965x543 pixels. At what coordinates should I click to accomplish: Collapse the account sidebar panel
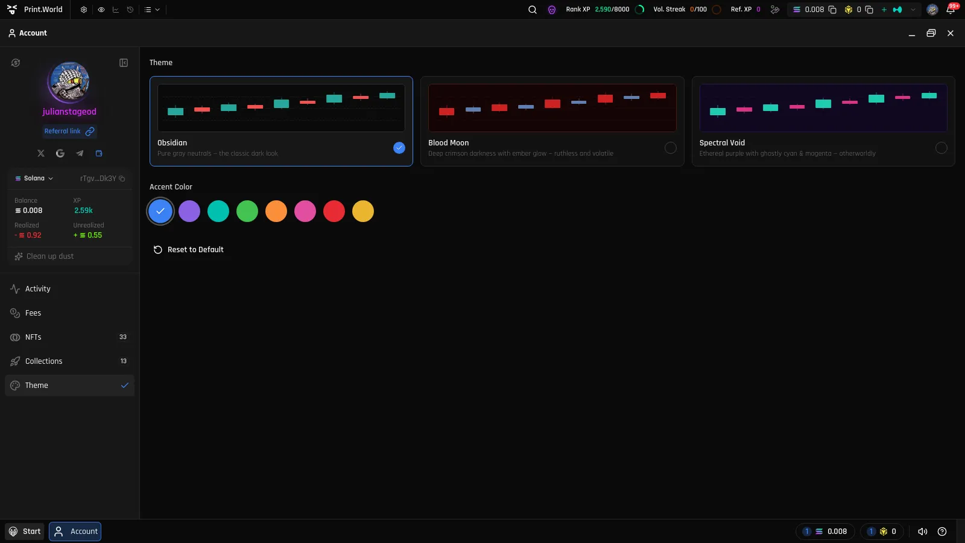tap(124, 63)
